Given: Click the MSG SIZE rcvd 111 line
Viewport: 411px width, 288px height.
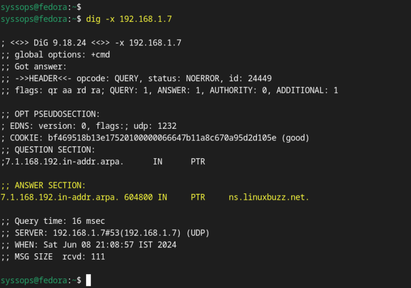Looking at the screenshot, I should (x=52, y=257).
